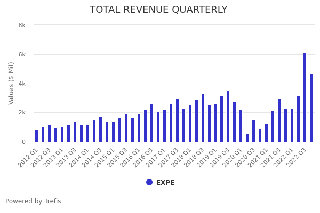Viewport: 320px width, 213px height.
Task: Select the 2018 Q3 revenue bar
Action: [x=203, y=118]
